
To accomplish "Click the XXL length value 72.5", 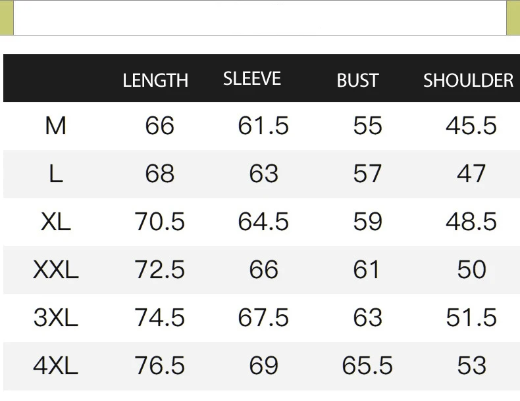I will pos(159,270).
